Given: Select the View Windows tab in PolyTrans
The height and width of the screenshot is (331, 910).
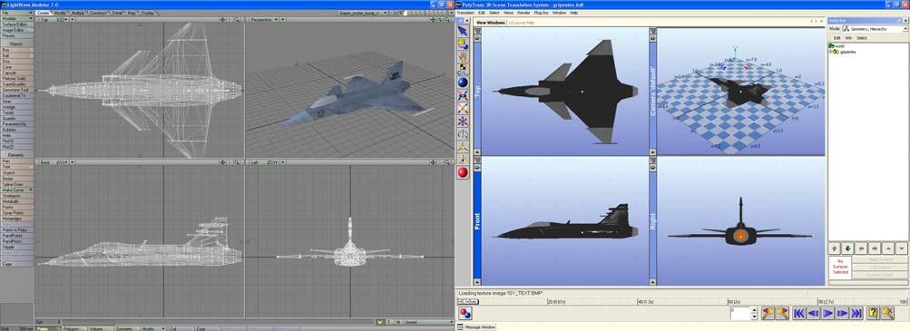Looking at the screenshot, I should click(x=490, y=23).
